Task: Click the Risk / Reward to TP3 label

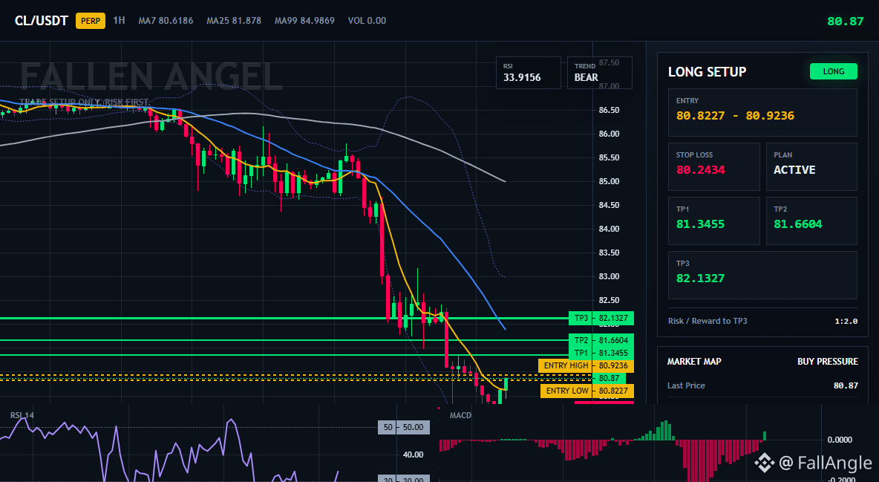Action: pyautogui.click(x=708, y=321)
